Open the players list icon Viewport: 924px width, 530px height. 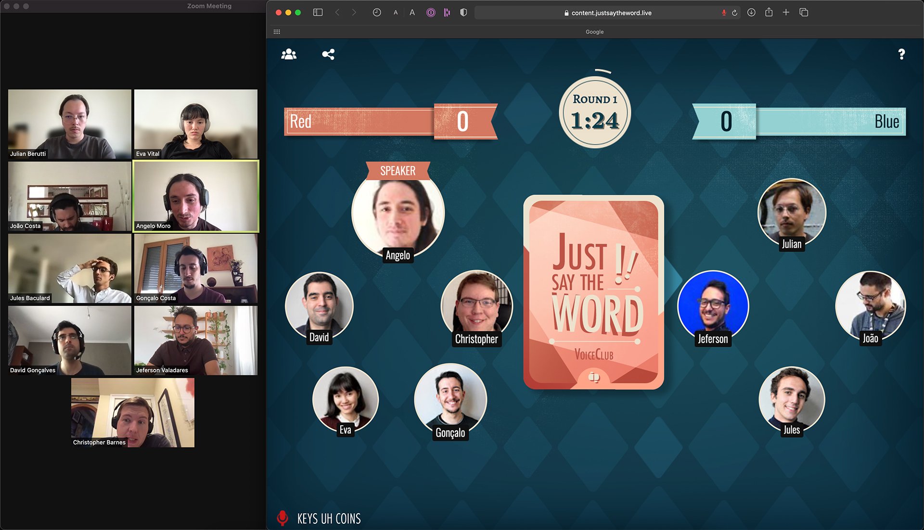pos(289,54)
